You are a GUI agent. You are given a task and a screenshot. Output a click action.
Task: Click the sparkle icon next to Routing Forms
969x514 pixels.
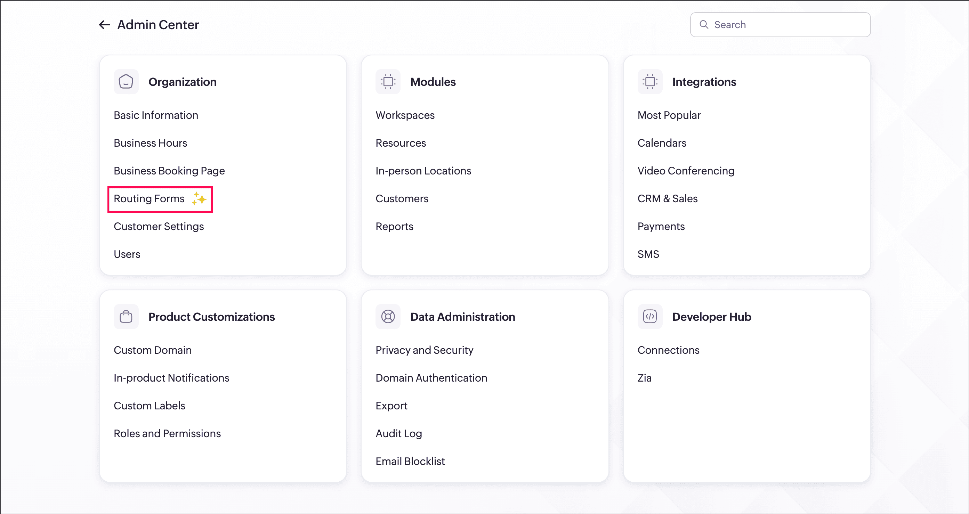[x=199, y=198]
